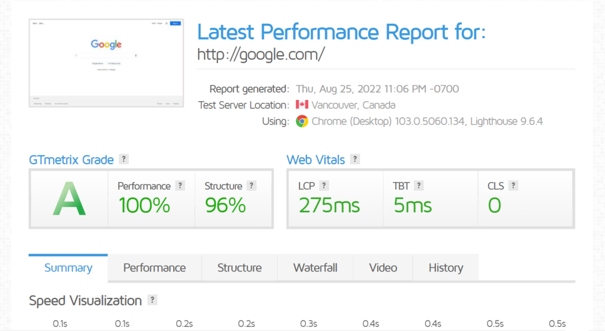Click the help icon next to GTmetrix Grade
This screenshot has height=331, width=605.
coord(123,159)
